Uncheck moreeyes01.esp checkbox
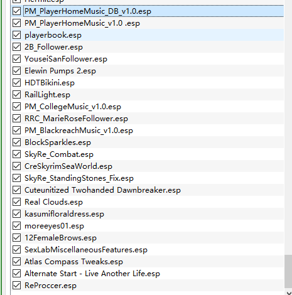Image resolution: width=292 pixels, height=295 pixels. click(x=16, y=226)
